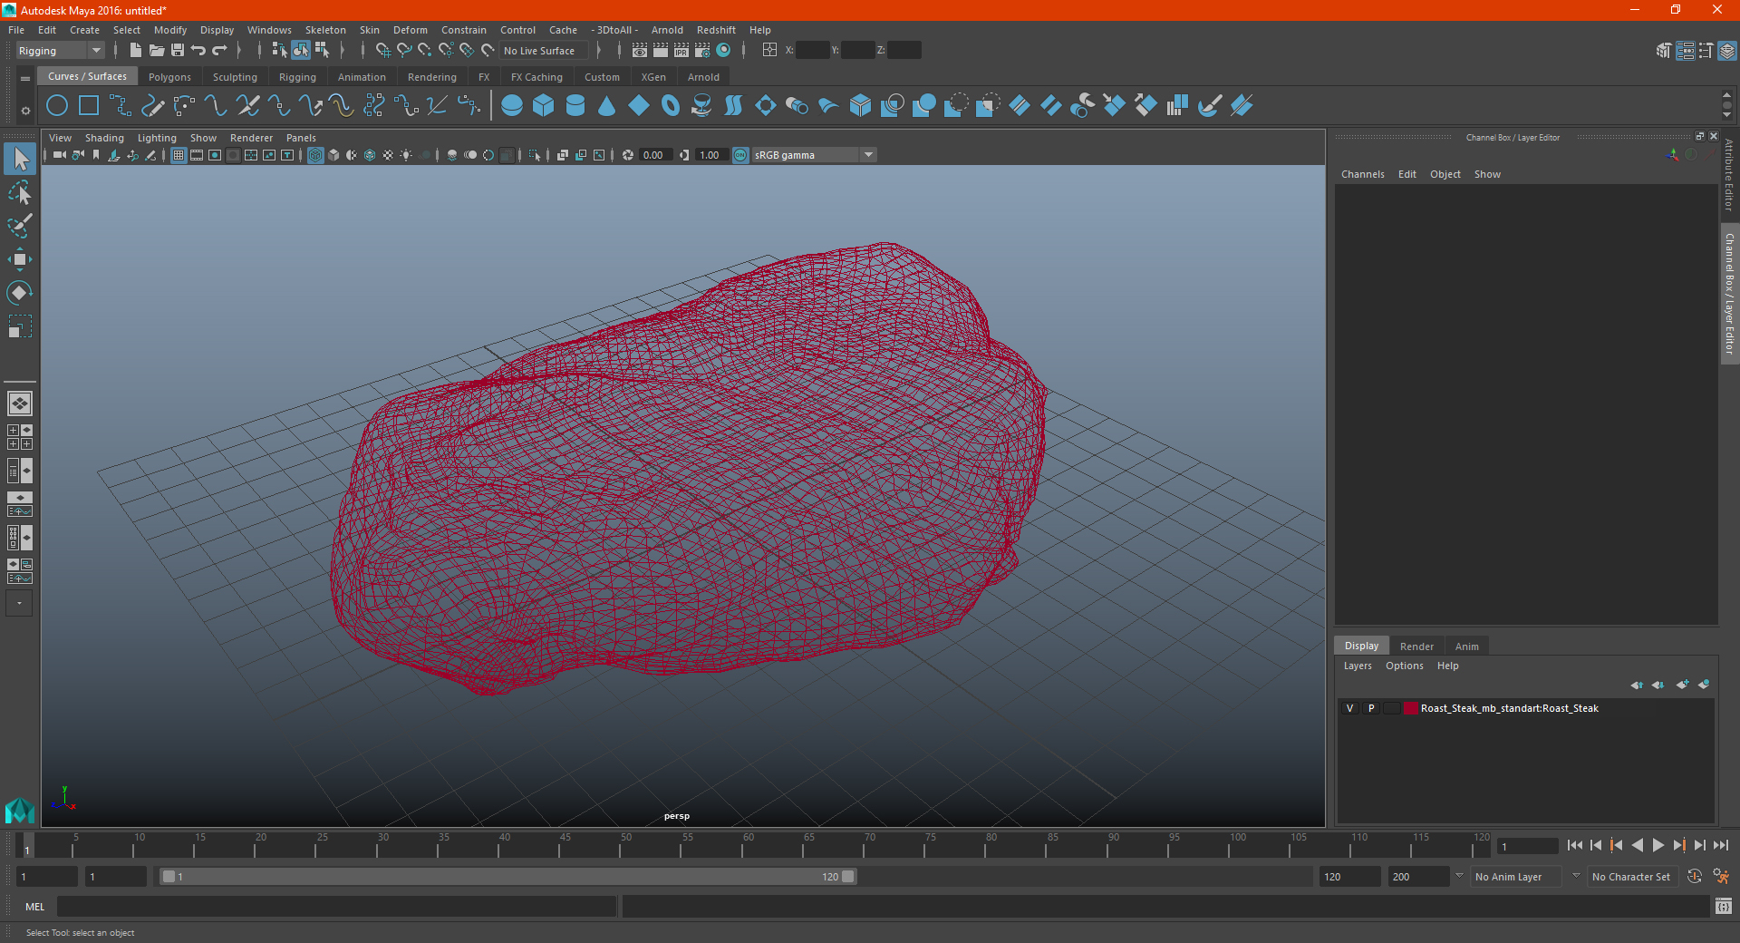
Task: Switch to the Render layer tab
Action: [1416, 646]
